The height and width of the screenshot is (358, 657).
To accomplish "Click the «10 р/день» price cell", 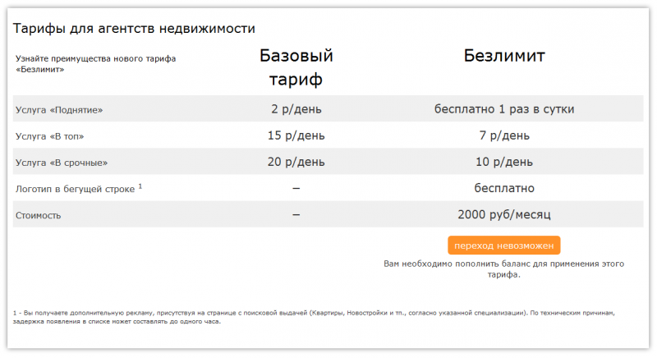I will point(504,162).
